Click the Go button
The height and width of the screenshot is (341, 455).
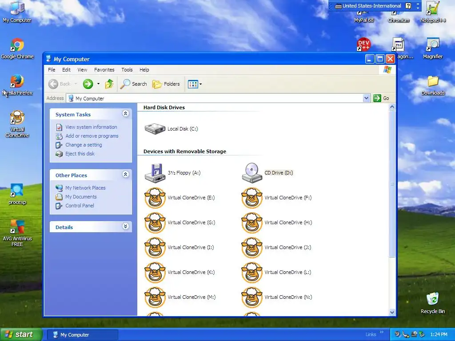click(x=381, y=98)
